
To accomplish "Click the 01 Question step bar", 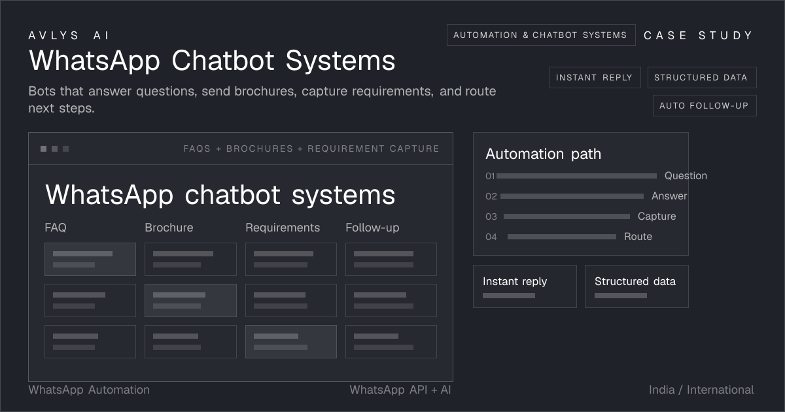I will click(x=576, y=176).
